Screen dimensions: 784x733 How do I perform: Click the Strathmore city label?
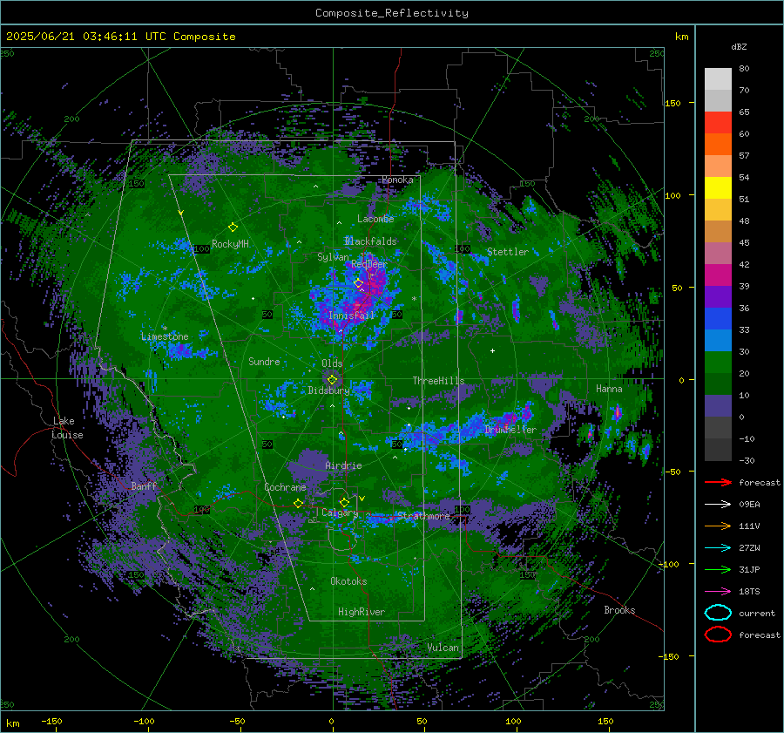pyautogui.click(x=423, y=516)
